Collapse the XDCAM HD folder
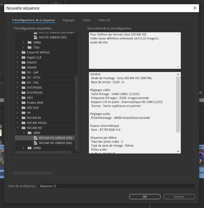 click(x=17, y=128)
